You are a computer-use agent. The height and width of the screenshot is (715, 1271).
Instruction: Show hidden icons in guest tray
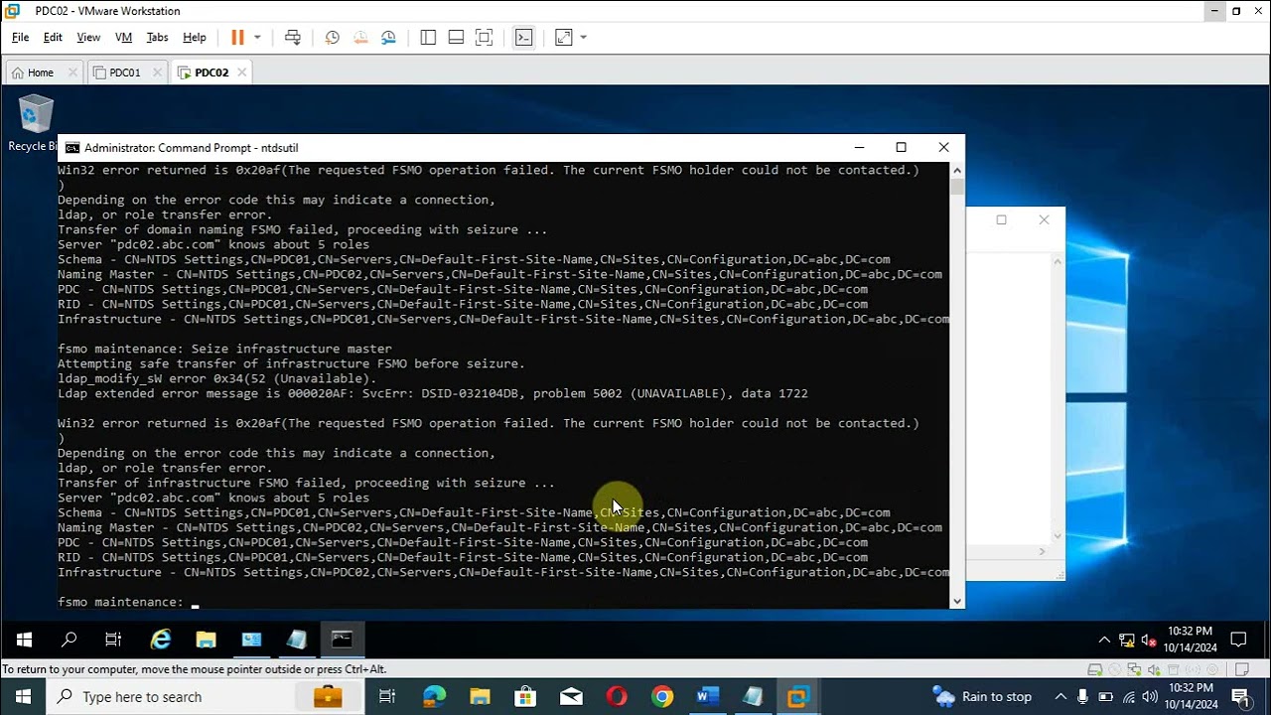1104,641
